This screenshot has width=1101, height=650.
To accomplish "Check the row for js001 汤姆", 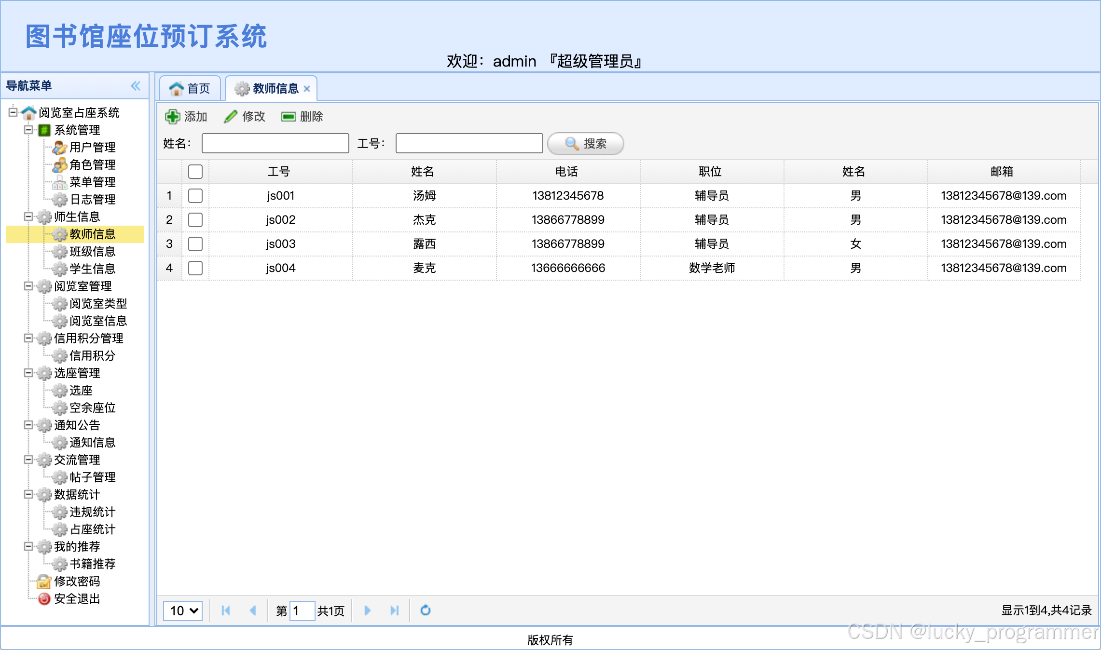I will (x=195, y=196).
